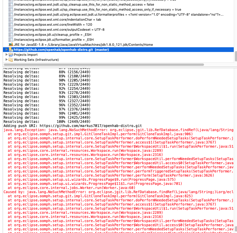Click the icon beside use_this_for_non_static_method_access_only_if_necessary

pos(11,10)
